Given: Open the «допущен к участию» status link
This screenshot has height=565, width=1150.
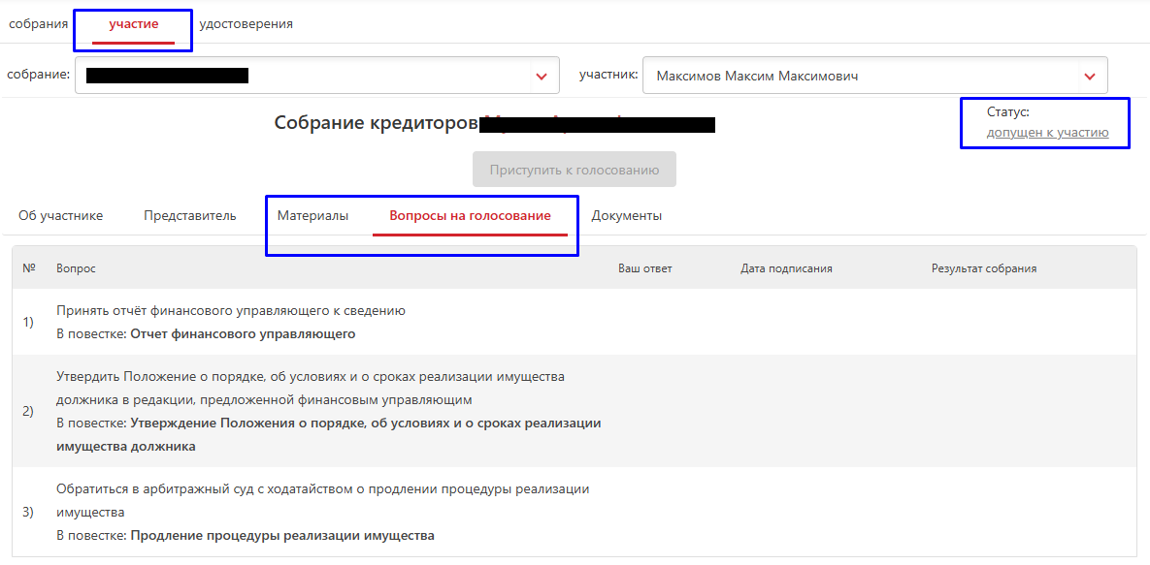Looking at the screenshot, I should pyautogui.click(x=1047, y=133).
